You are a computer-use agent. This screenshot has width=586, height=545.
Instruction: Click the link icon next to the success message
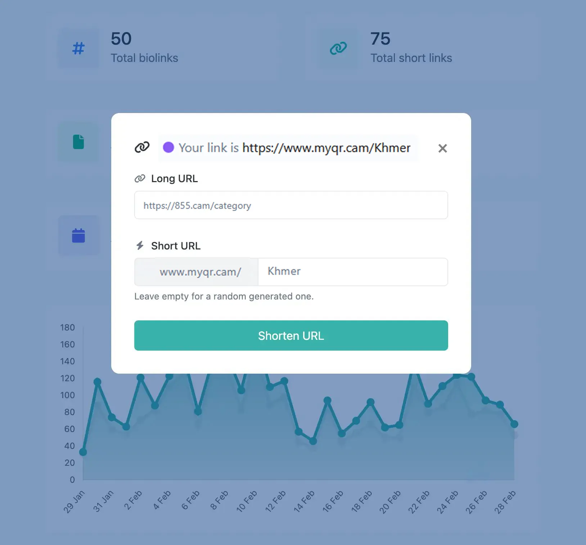[142, 148]
